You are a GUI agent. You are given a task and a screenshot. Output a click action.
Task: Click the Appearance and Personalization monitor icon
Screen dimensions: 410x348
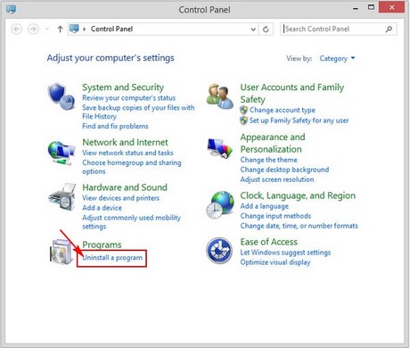220,147
